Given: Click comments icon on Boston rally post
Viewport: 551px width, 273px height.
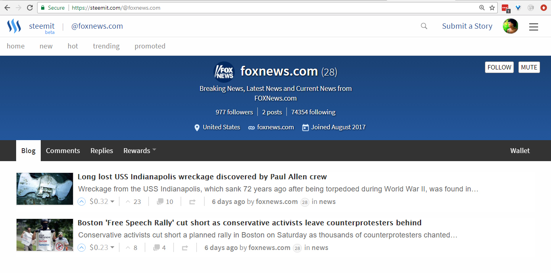Looking at the screenshot, I should pyautogui.click(x=157, y=248).
